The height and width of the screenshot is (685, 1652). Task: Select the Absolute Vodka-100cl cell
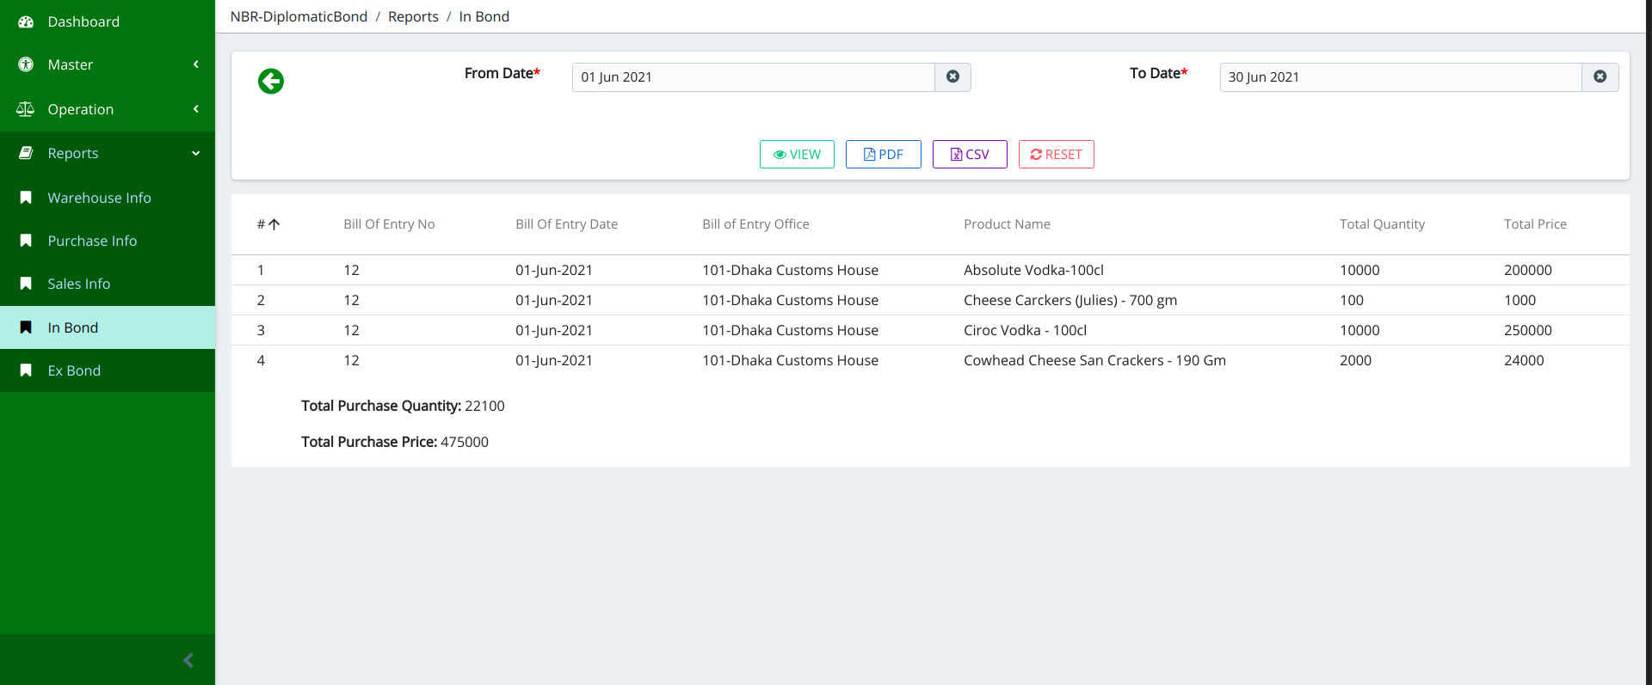[x=1033, y=270]
